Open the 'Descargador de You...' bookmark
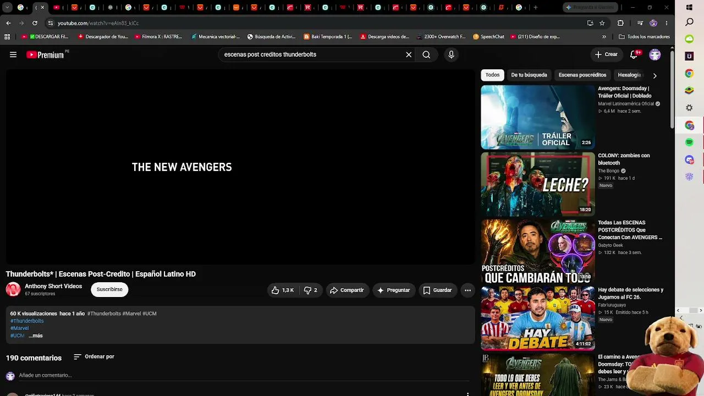This screenshot has width=704, height=396. click(x=103, y=37)
